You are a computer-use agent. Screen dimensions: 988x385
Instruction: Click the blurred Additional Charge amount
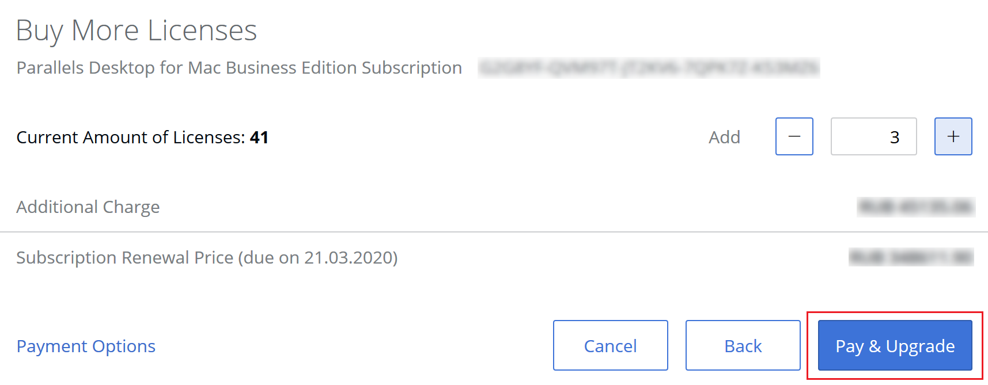915,207
